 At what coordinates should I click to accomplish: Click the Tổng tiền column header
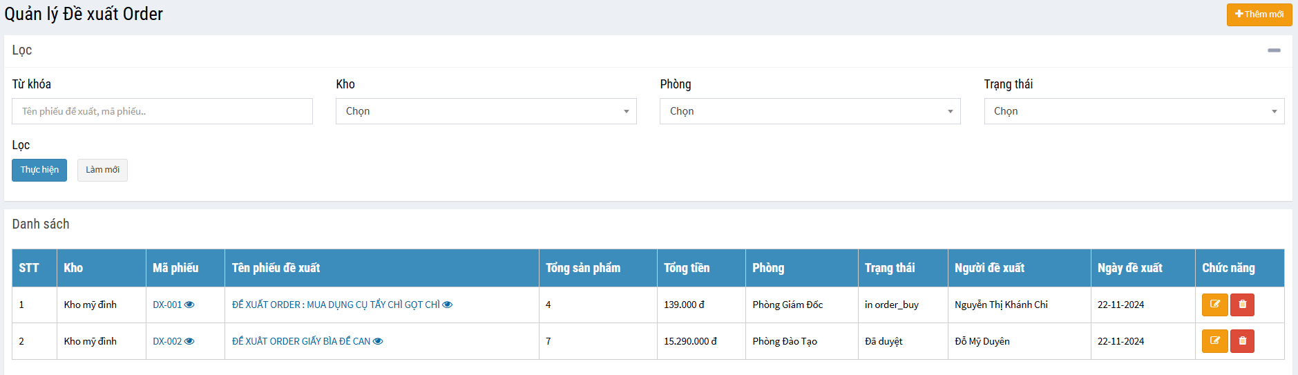click(687, 268)
